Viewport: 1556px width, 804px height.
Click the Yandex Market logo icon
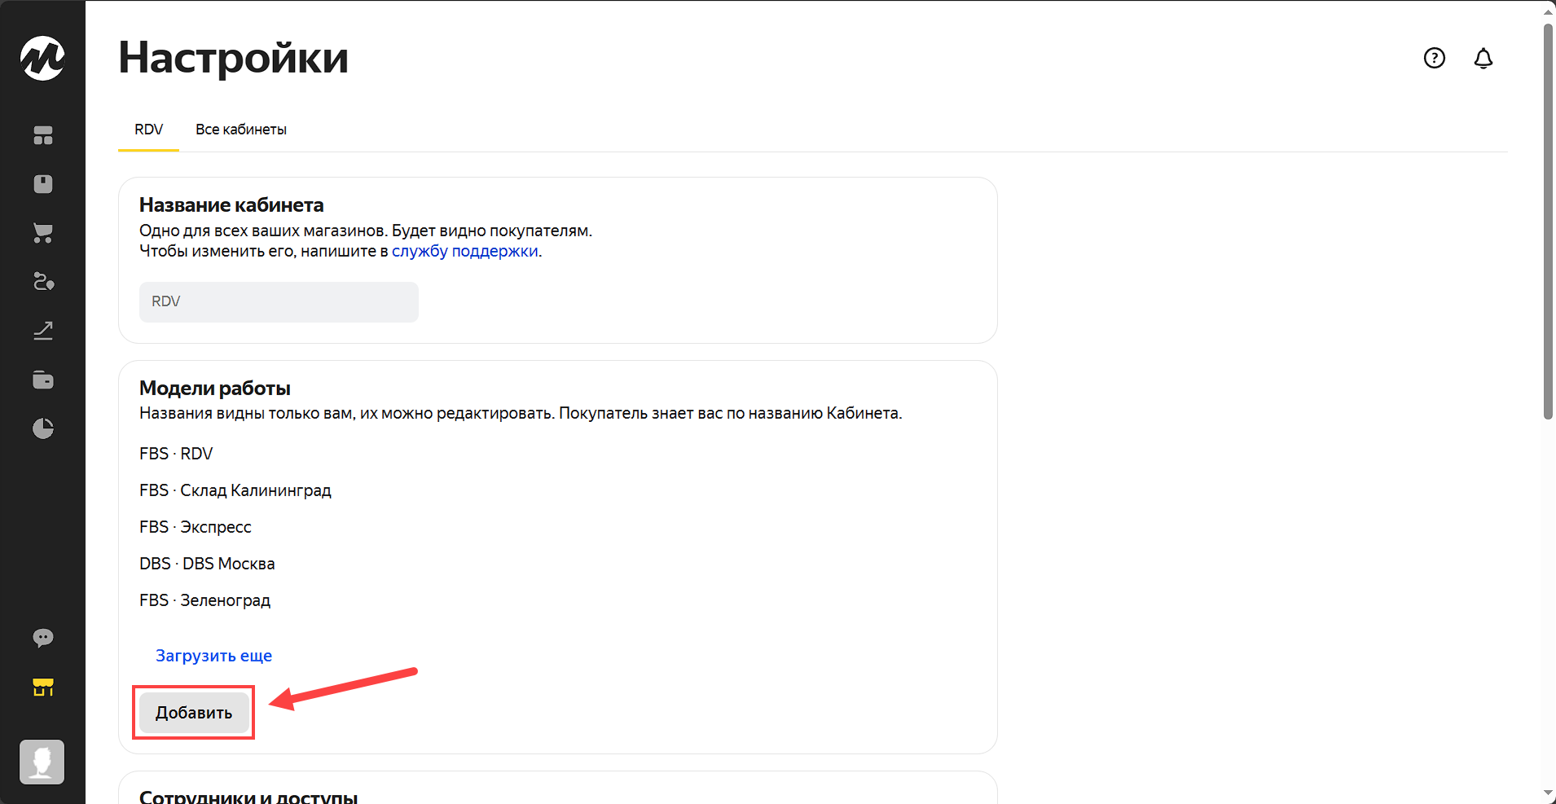(42, 58)
